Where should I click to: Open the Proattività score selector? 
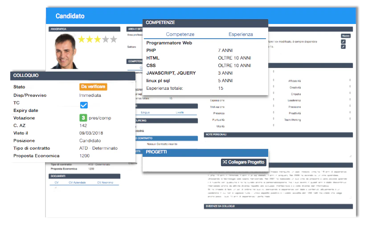point(350,112)
